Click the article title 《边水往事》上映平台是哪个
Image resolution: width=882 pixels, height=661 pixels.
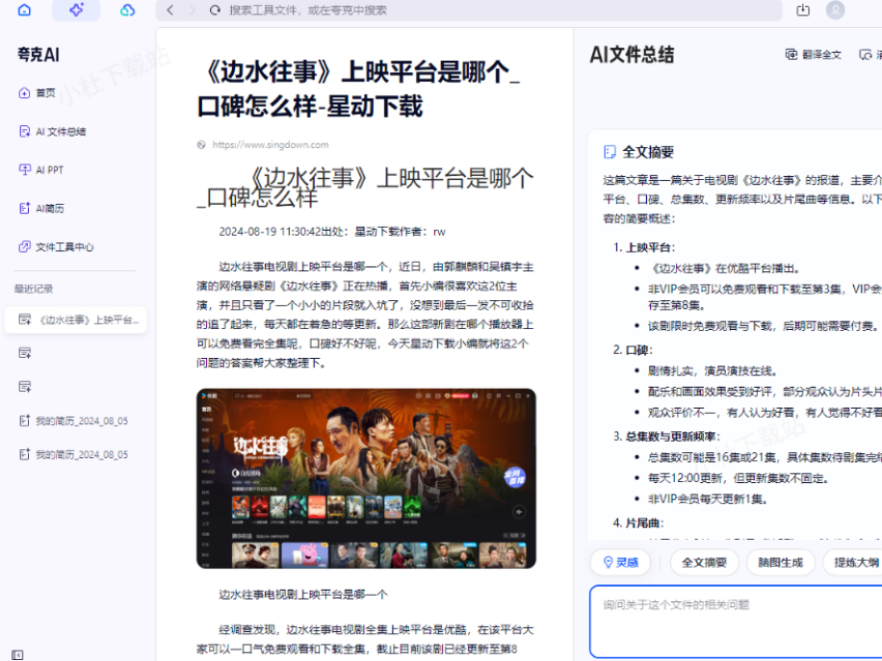point(358,89)
